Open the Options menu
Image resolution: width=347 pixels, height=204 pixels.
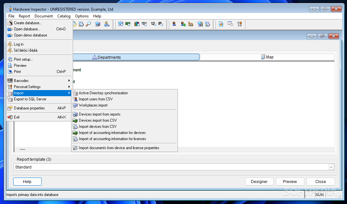82,16
